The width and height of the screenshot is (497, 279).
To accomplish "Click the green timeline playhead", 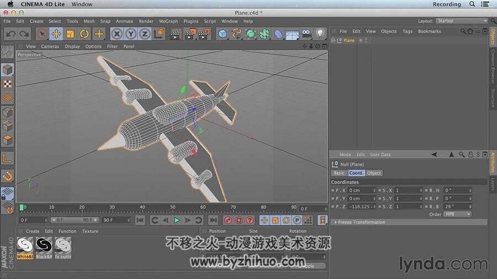I will coord(22,207).
